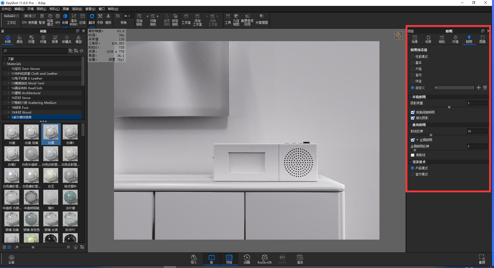Open the cloud library (云库)
Viewport: 494px width, 268px height.
coord(11,259)
